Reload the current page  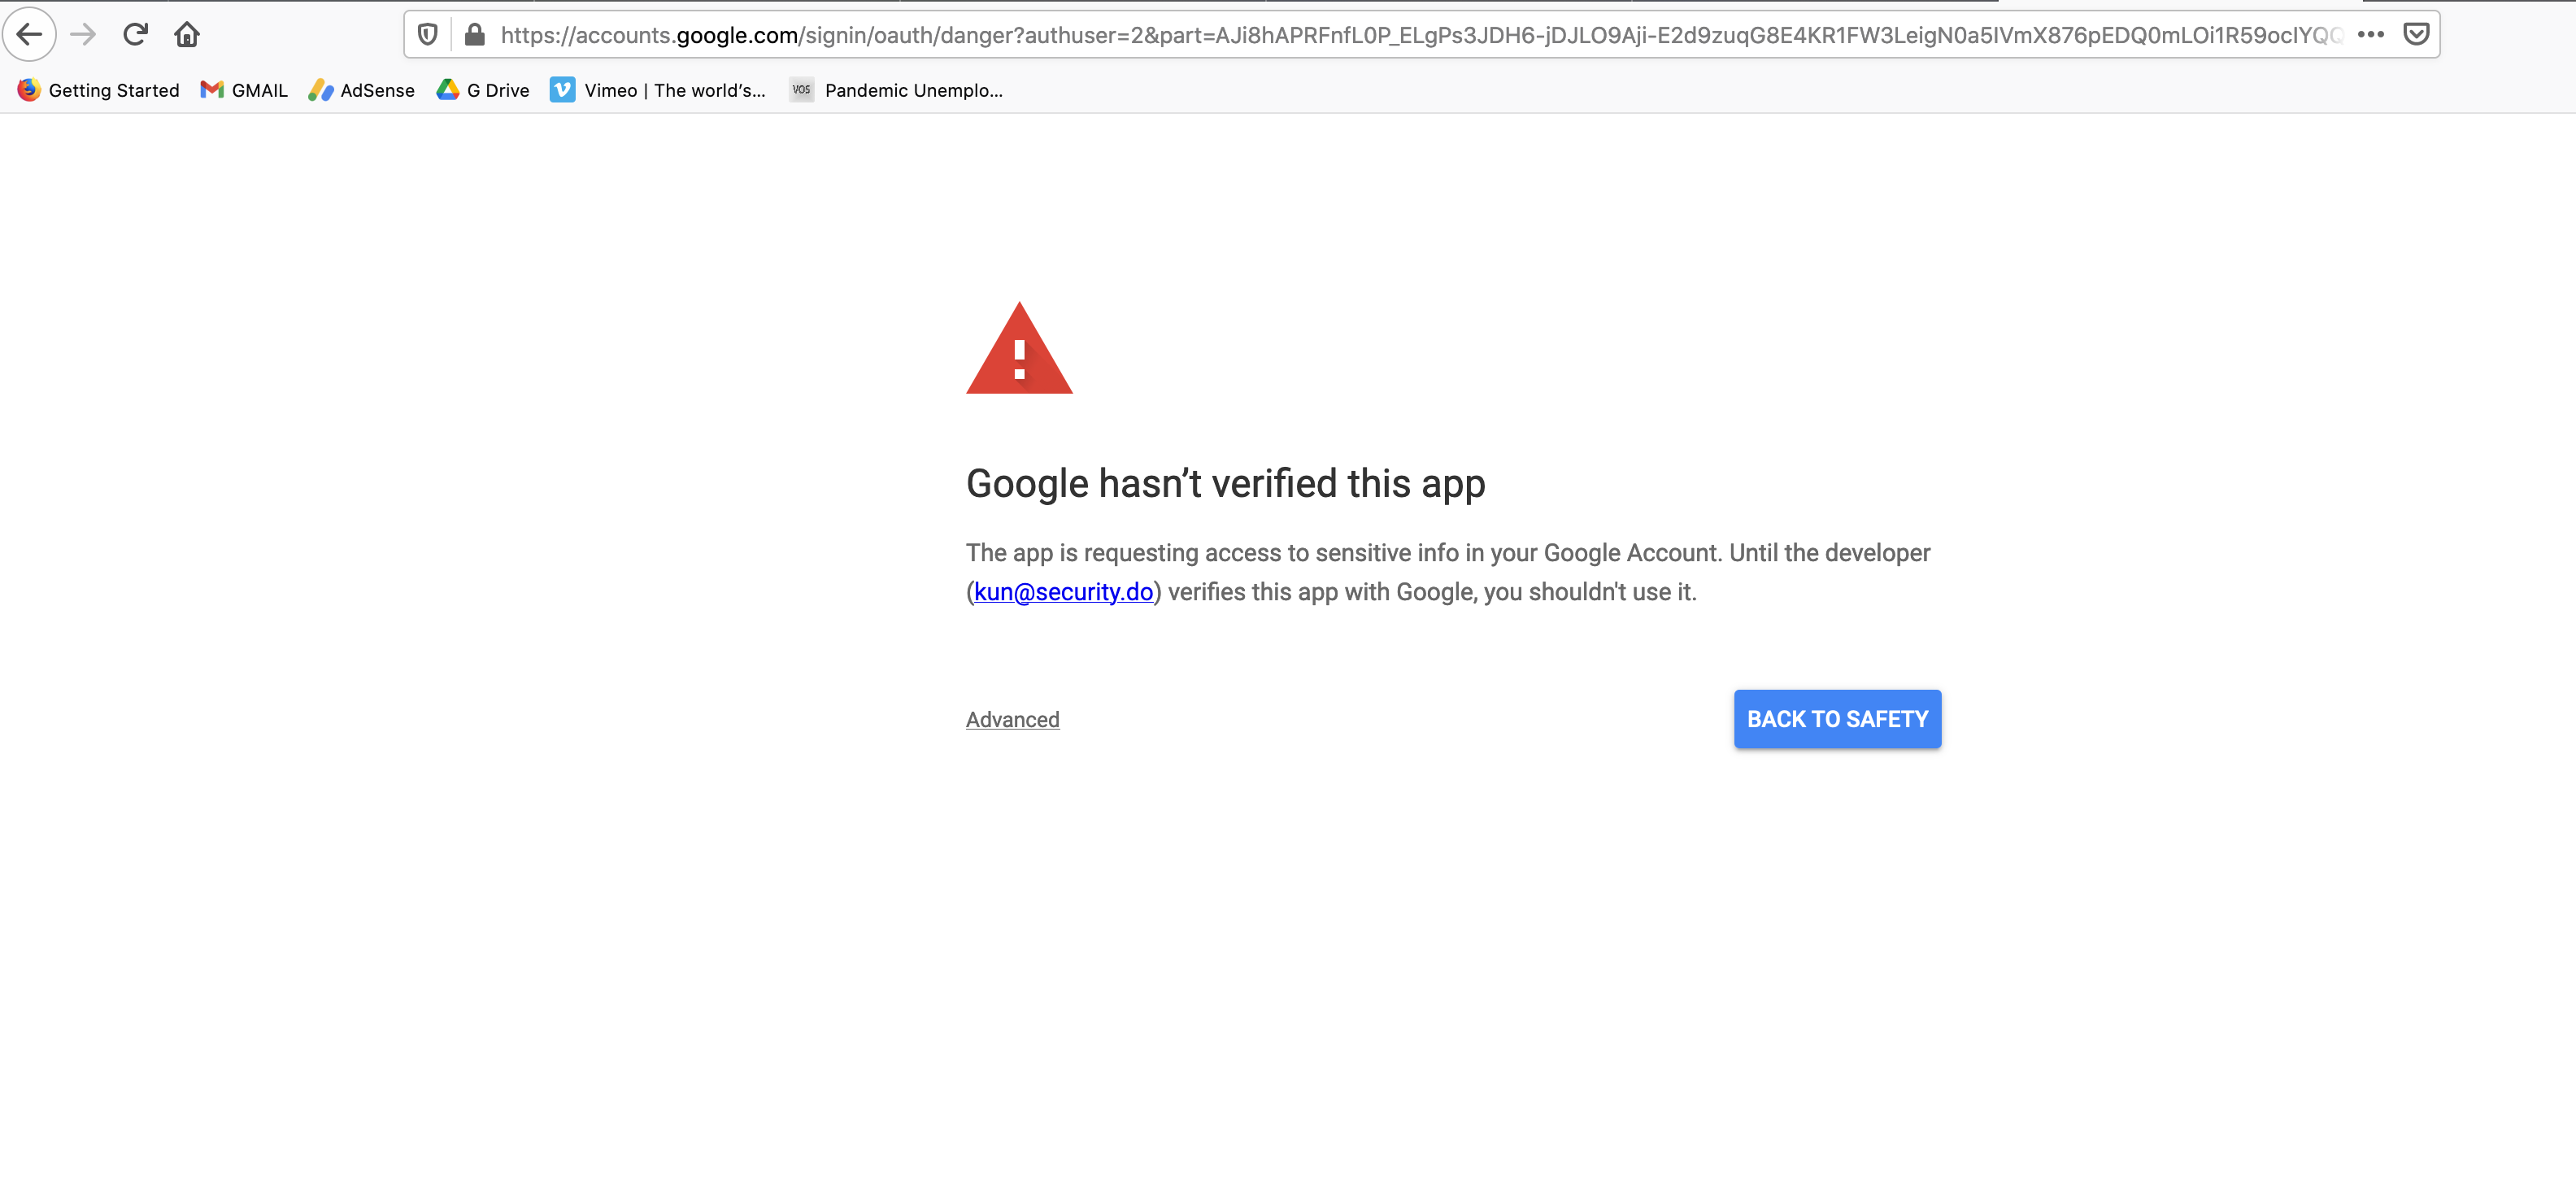(135, 35)
